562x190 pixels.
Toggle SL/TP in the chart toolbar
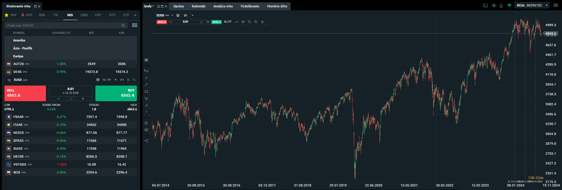[x=228, y=22]
